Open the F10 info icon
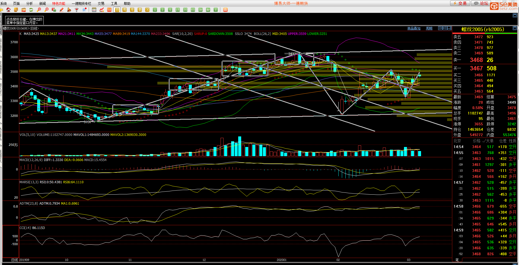The image size is (519, 265). click(24, 10)
